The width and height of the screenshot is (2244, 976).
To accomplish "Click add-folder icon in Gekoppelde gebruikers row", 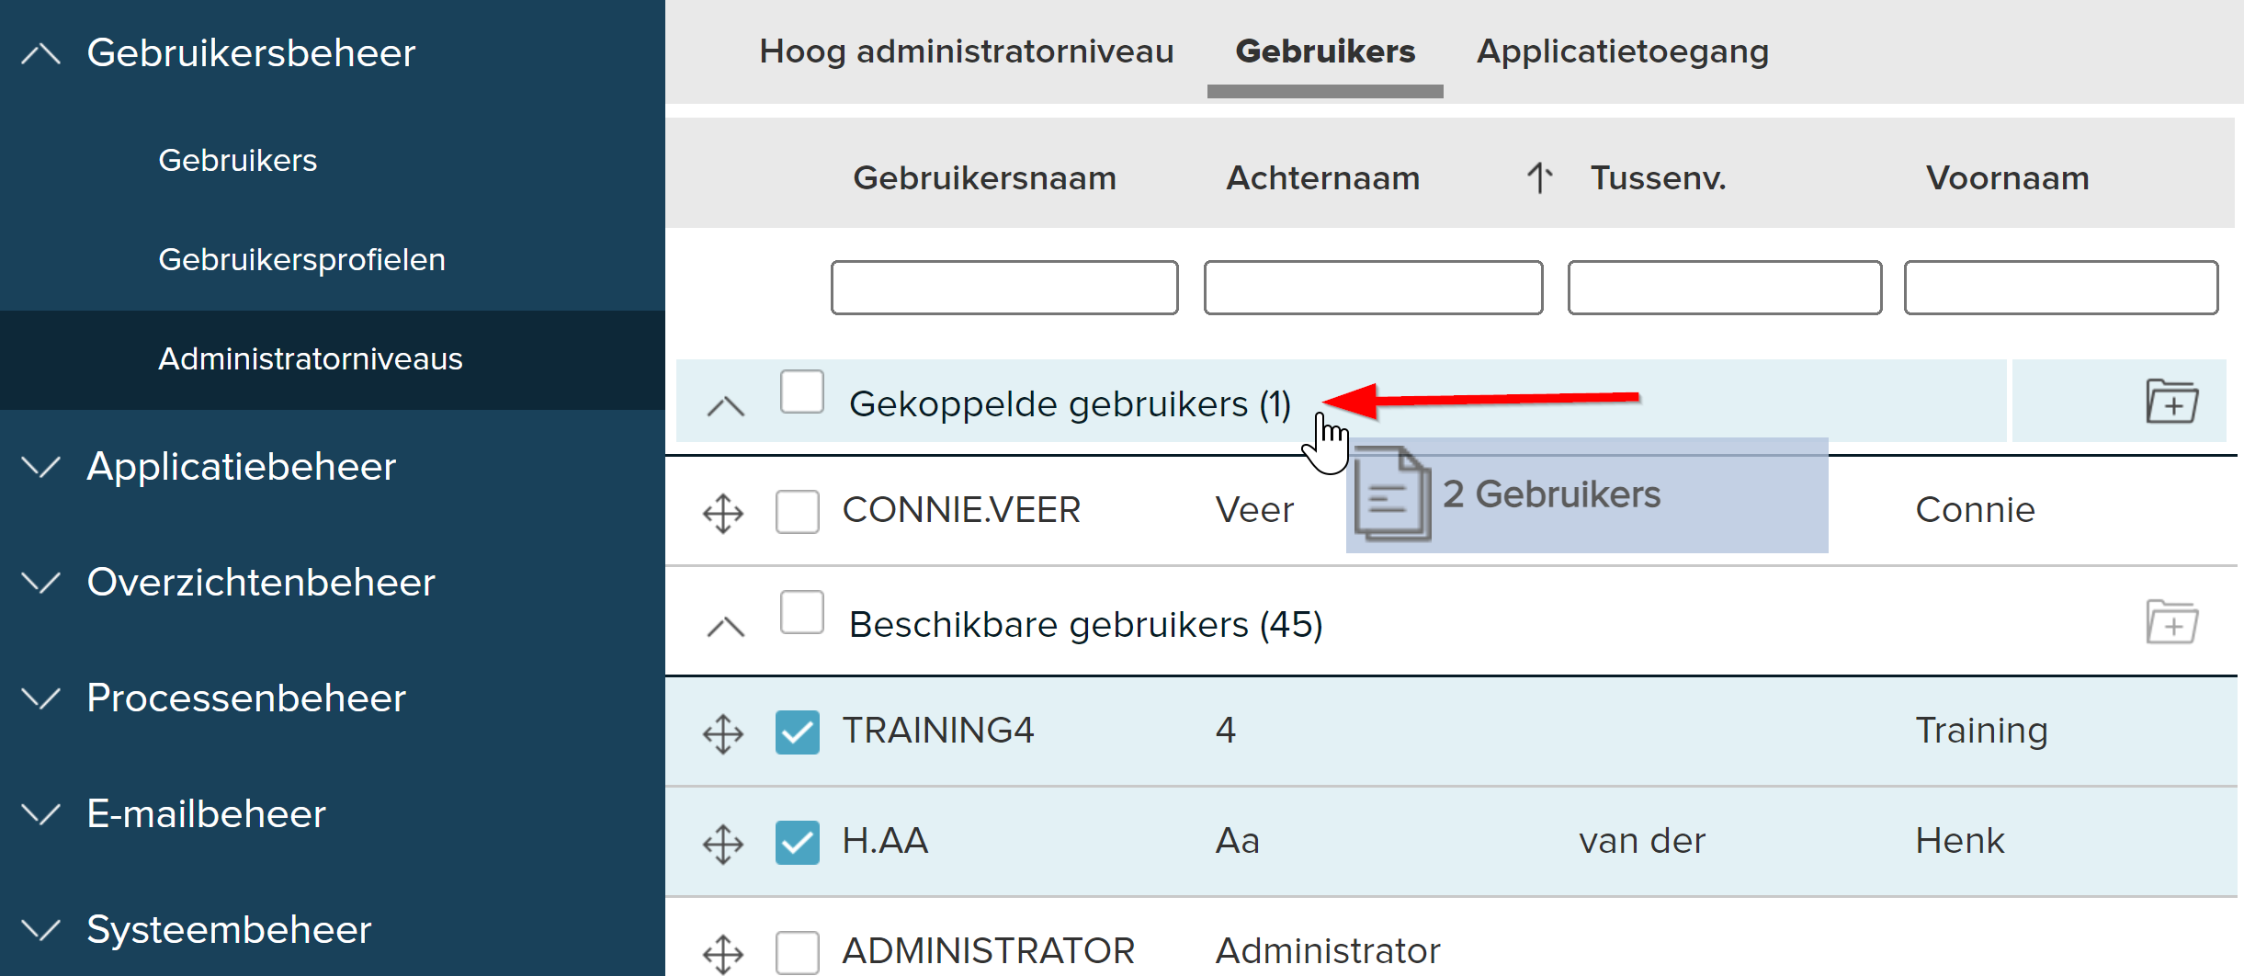I will click(x=2171, y=401).
